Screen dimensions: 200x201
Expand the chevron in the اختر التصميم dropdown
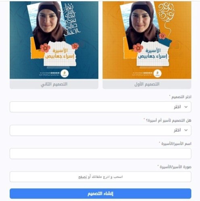coord(186,107)
